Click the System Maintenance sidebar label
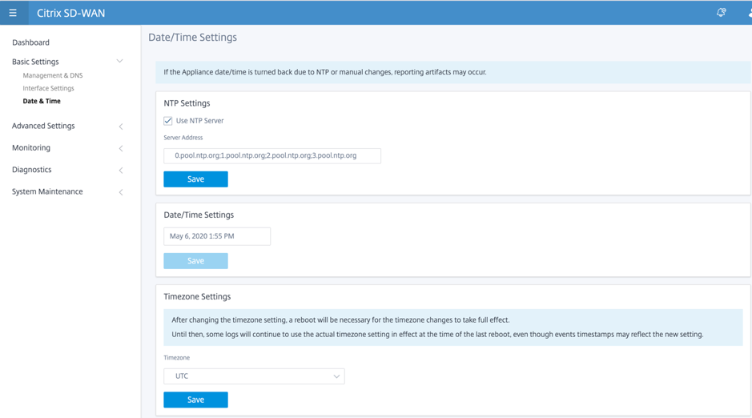The height and width of the screenshot is (418, 752). coord(47,191)
